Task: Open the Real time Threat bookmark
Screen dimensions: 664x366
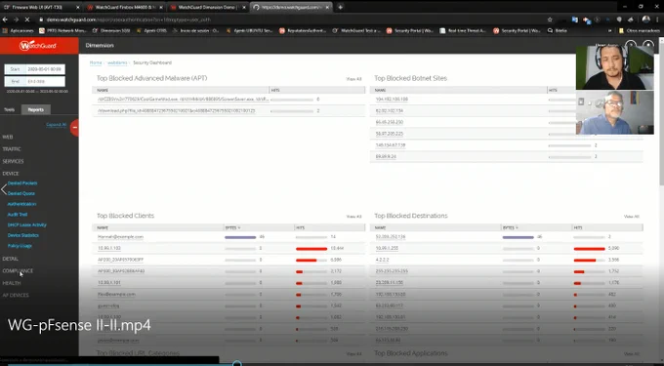Action: coord(463,31)
